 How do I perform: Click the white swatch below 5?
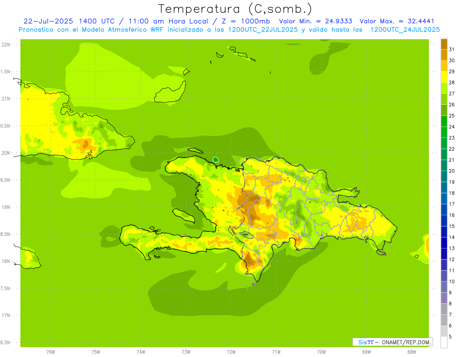click(x=444, y=342)
